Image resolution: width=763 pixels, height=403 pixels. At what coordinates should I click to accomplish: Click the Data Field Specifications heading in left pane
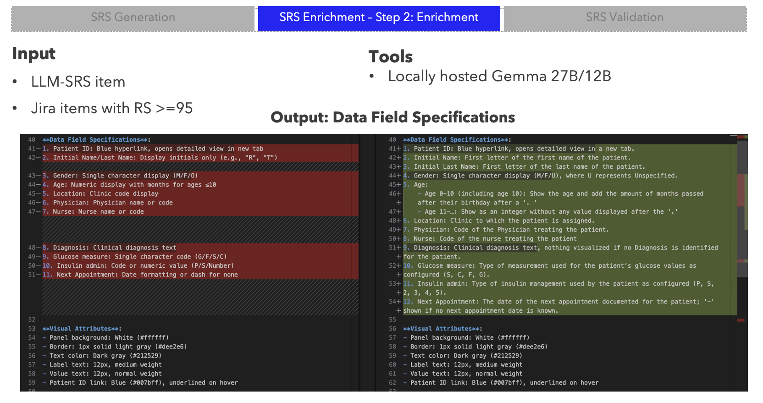pyautogui.click(x=96, y=140)
